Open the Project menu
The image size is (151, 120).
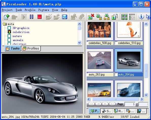[7, 10]
